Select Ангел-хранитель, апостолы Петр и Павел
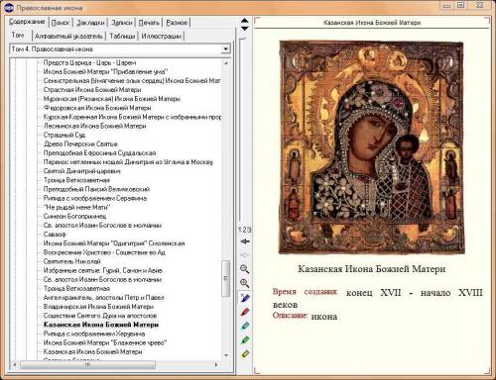Screen dimensions: 496x380 [103, 298]
